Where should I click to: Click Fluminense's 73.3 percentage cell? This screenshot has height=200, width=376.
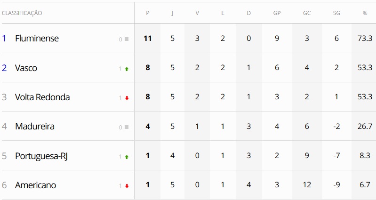click(x=365, y=39)
